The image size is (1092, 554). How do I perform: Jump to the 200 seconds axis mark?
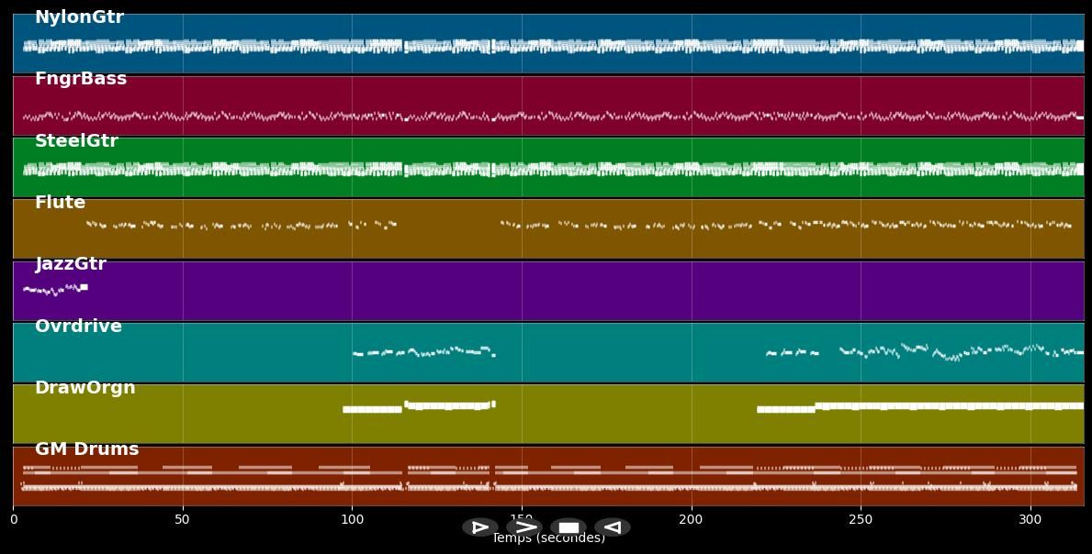point(691,520)
